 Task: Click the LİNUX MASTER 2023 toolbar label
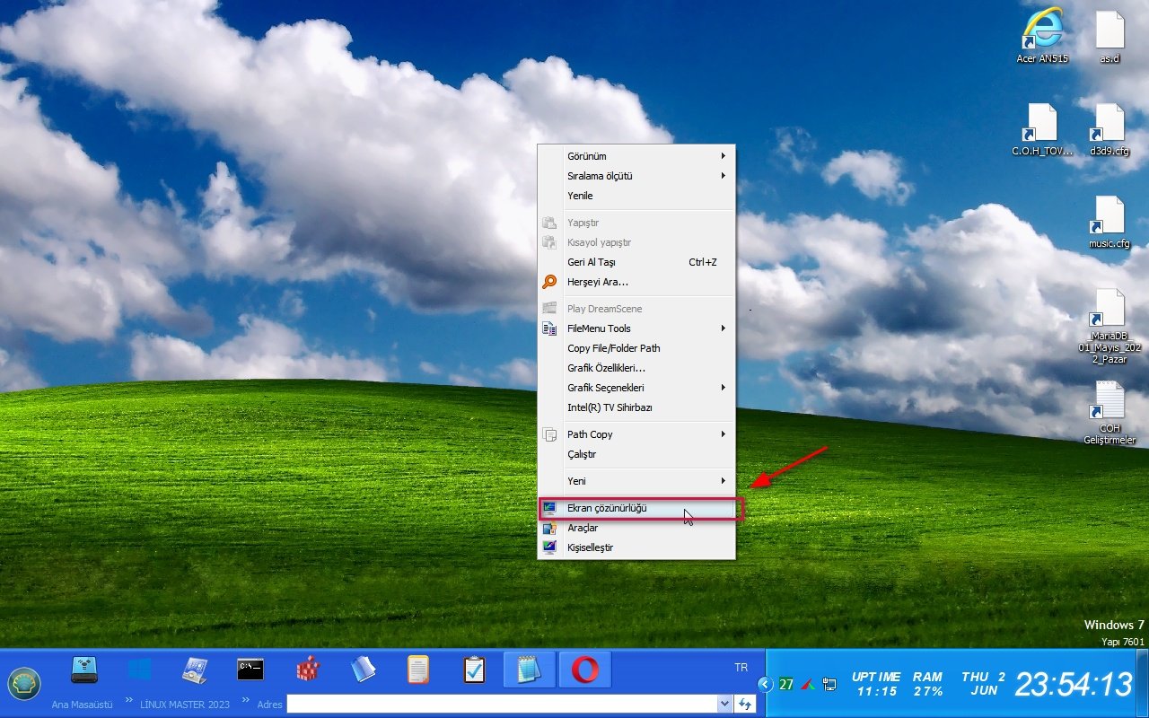[185, 705]
